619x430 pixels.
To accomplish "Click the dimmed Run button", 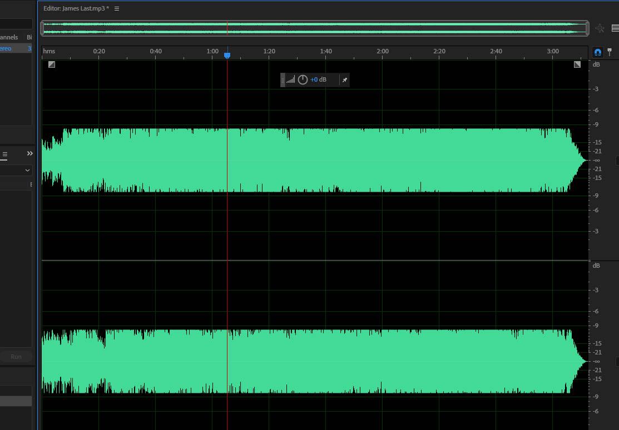I will click(x=16, y=357).
